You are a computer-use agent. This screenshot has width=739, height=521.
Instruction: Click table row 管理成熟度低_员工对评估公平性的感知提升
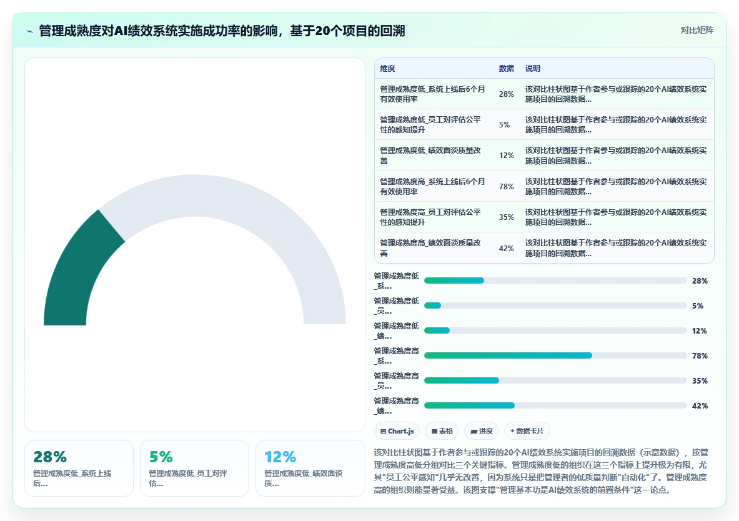[544, 124]
